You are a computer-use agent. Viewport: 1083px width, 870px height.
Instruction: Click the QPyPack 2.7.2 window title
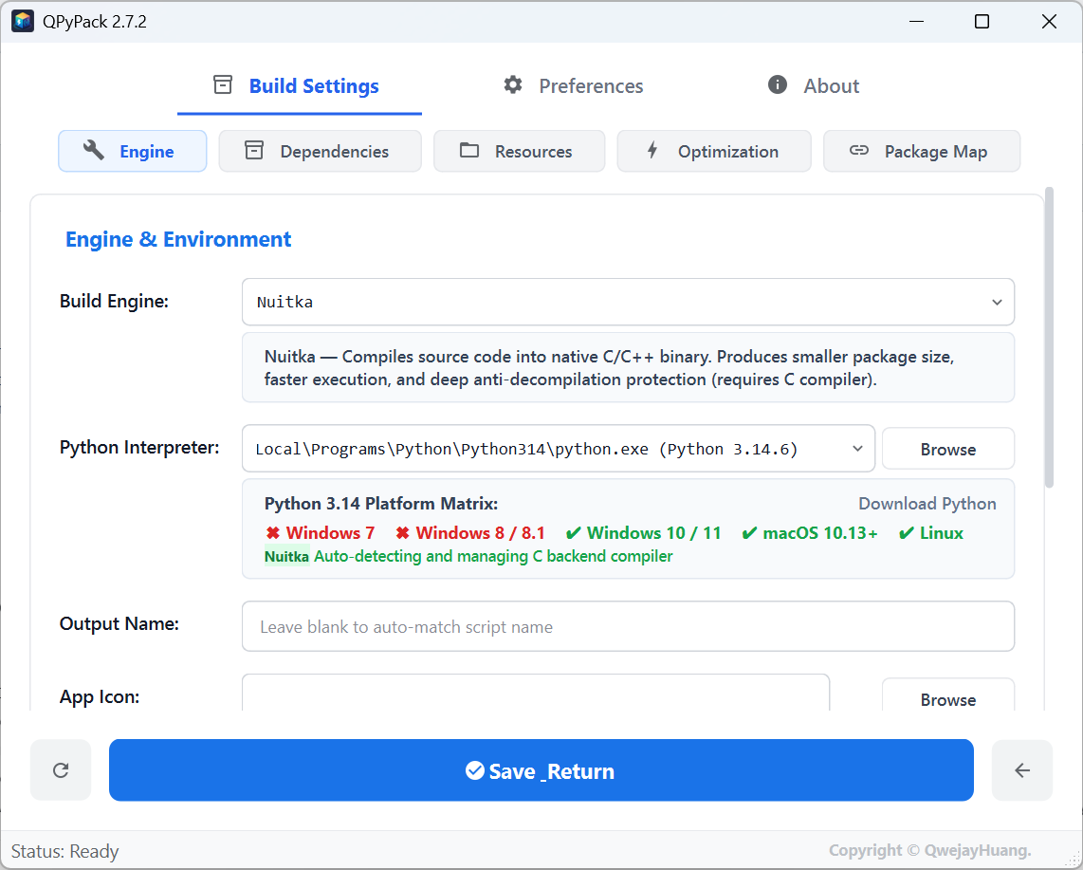coord(95,22)
